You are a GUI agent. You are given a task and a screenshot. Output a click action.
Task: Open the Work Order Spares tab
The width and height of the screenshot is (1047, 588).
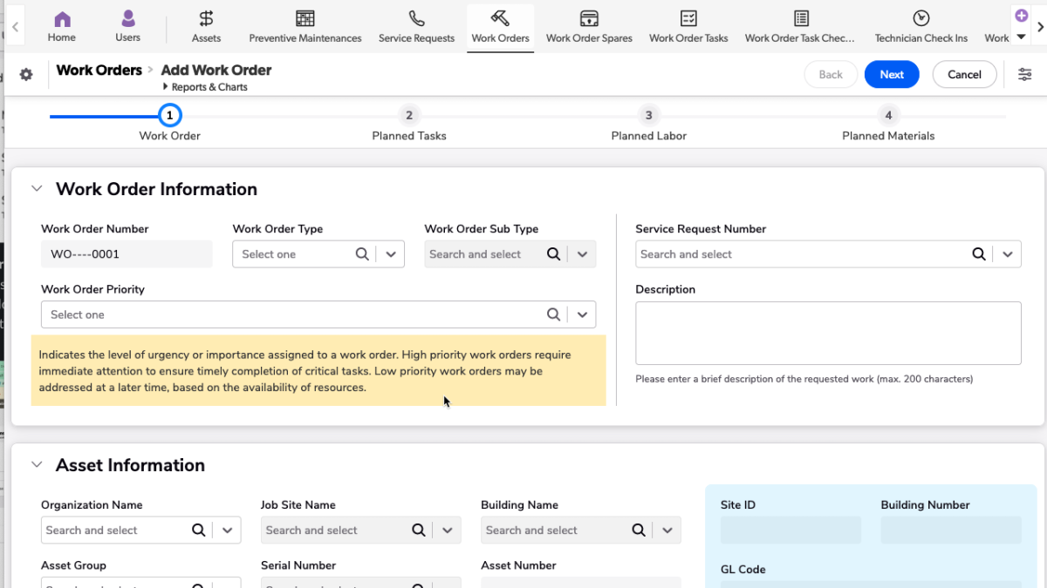tap(589, 26)
